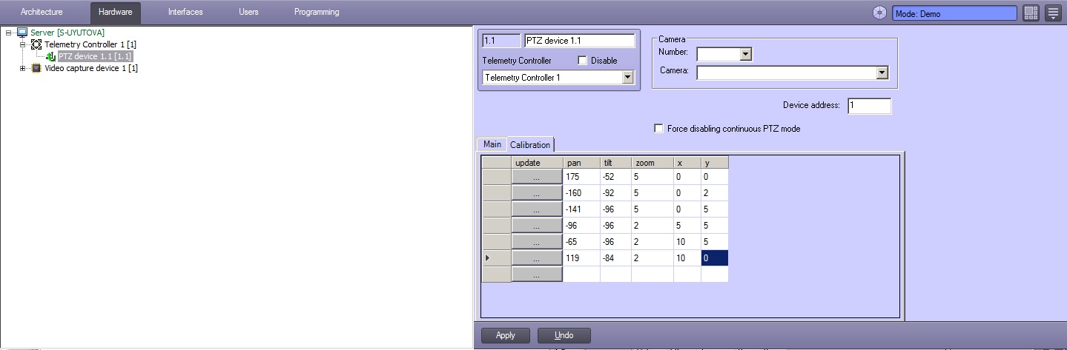Open the Telemetry Controller dropdown
This screenshot has height=350, width=1067.
tap(628, 78)
